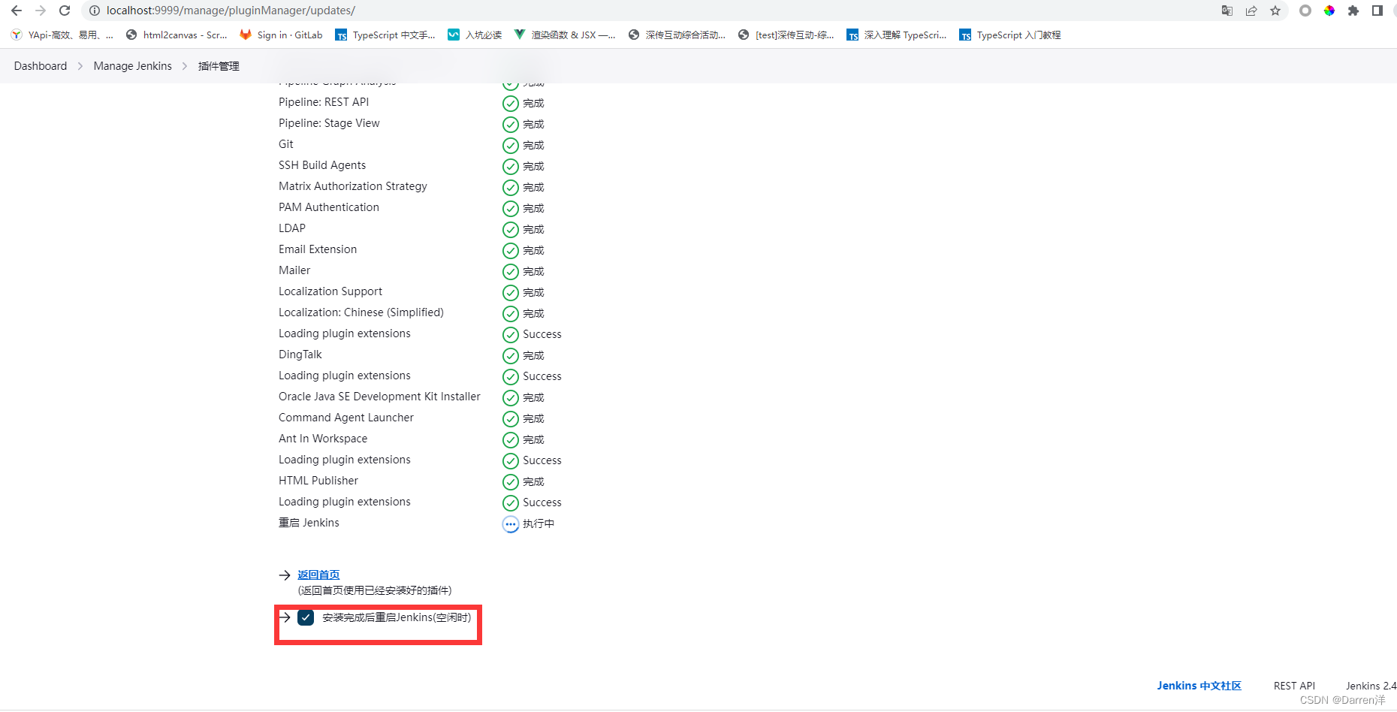Open the 渲染函数 & JSX bookmark

pyautogui.click(x=566, y=35)
